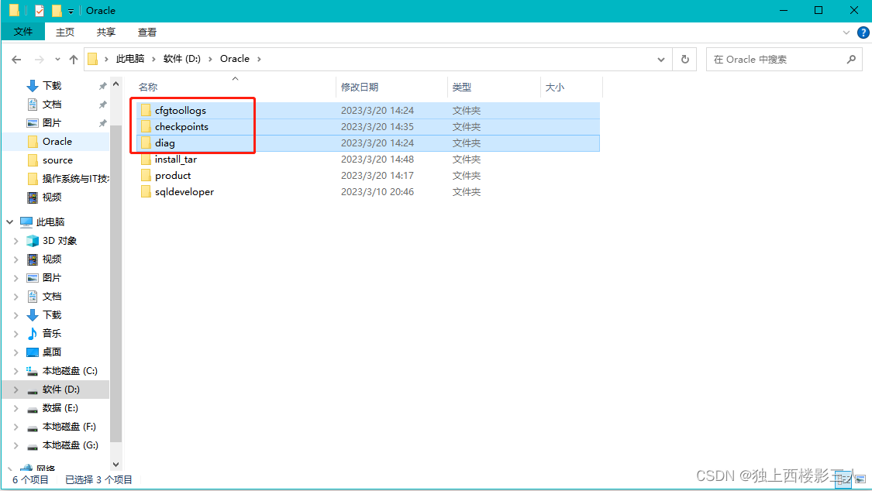Click the quick access properties checkmark icon
The image size is (872, 491).
39,11
